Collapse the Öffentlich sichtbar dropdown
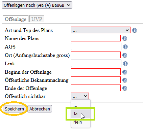The width and height of the screenshot is (143, 132). 80,96
